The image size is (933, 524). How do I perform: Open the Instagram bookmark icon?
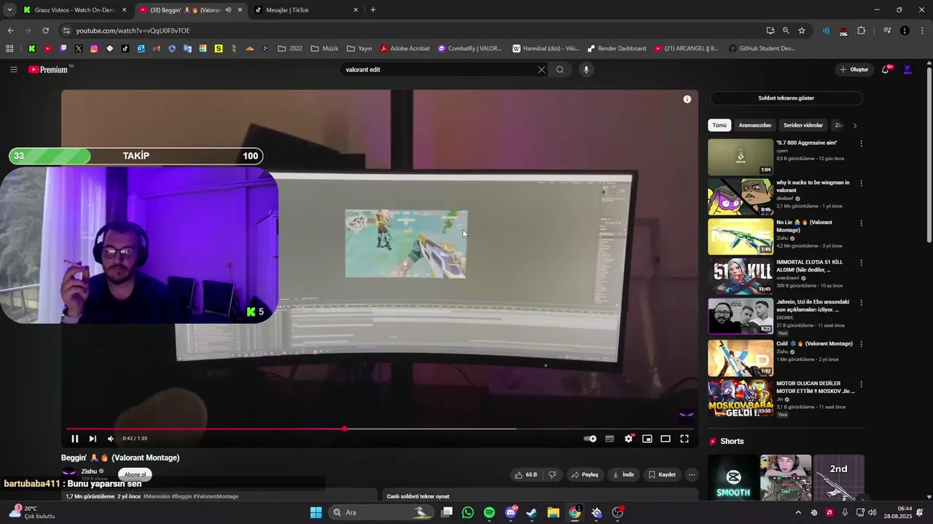click(x=94, y=49)
